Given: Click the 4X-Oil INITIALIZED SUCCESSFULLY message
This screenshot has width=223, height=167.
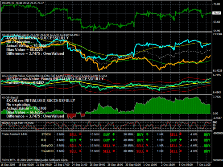Looking at the screenshot, I should point(37,38).
